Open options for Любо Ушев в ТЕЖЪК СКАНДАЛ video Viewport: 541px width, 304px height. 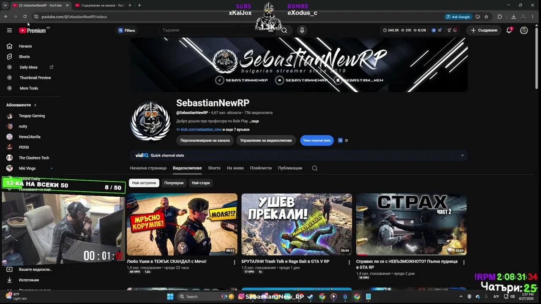(x=235, y=262)
